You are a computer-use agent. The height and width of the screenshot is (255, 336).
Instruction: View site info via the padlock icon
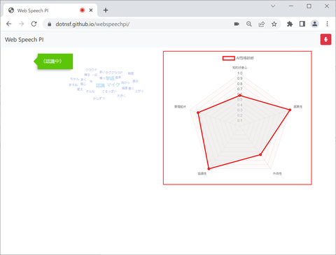coord(49,24)
